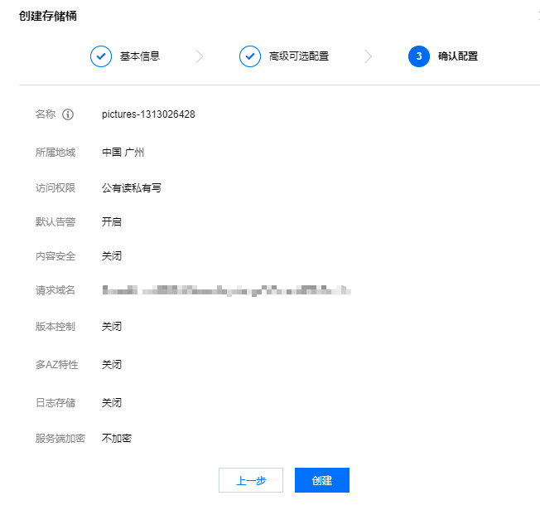Click the info icon beside 名称
Image resolution: width=540 pixels, height=515 pixels.
click(68, 114)
